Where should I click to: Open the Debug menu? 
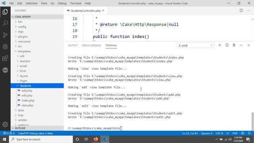(x=62, y=3)
